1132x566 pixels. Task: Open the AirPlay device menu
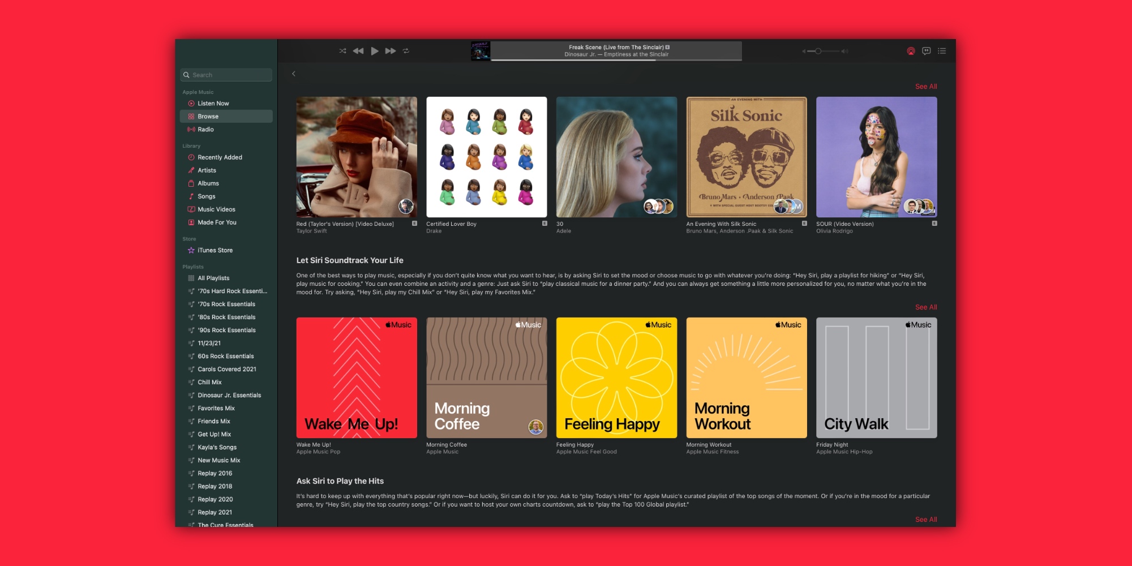point(910,50)
